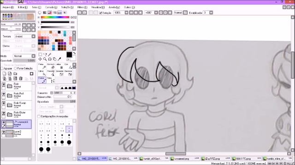This screenshot has width=295, height=165.
Task: Choose the Editar edit points tool
Action: pos(42,73)
